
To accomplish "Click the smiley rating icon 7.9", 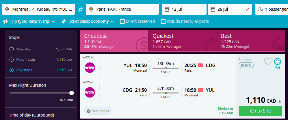I will click(x=278, y=62).
